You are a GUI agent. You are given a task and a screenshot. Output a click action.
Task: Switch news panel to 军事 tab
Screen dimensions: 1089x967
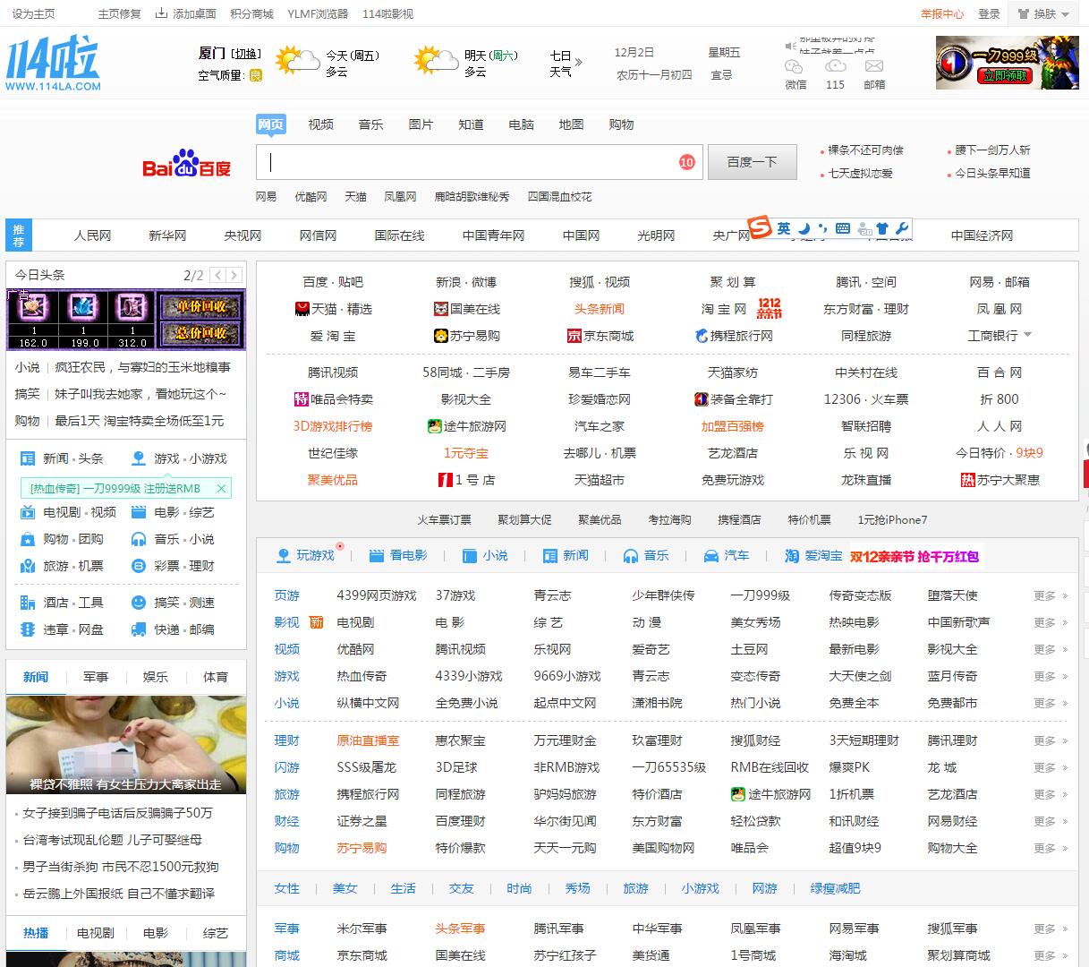click(96, 677)
